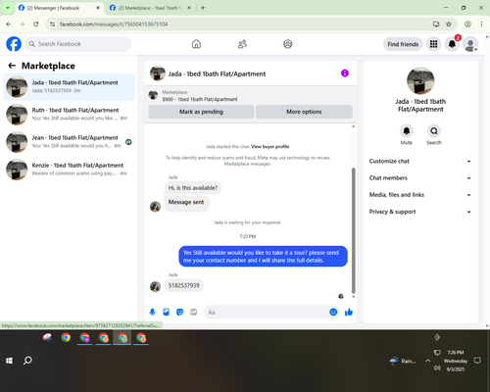Open the tab search dropdown arrow
The height and width of the screenshot is (392, 490).
(x=7, y=8)
